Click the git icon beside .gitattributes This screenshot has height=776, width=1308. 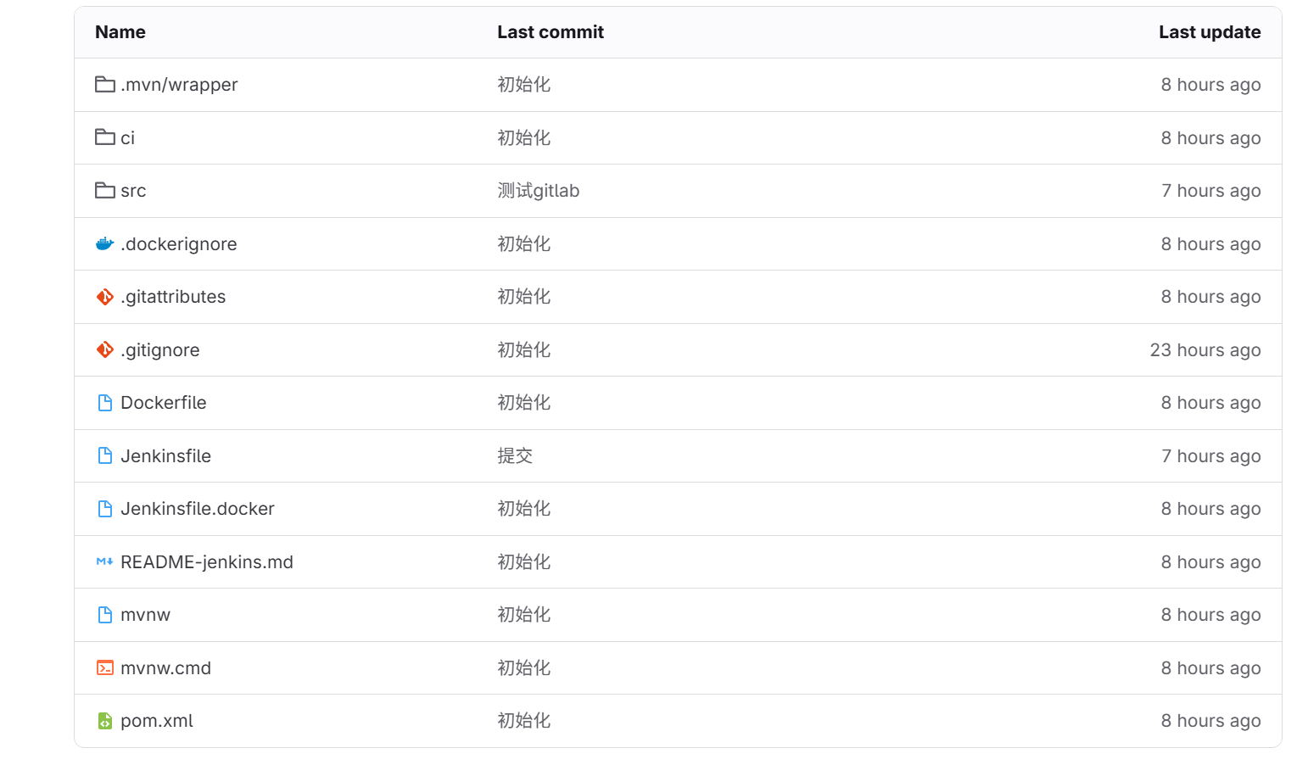click(x=105, y=297)
